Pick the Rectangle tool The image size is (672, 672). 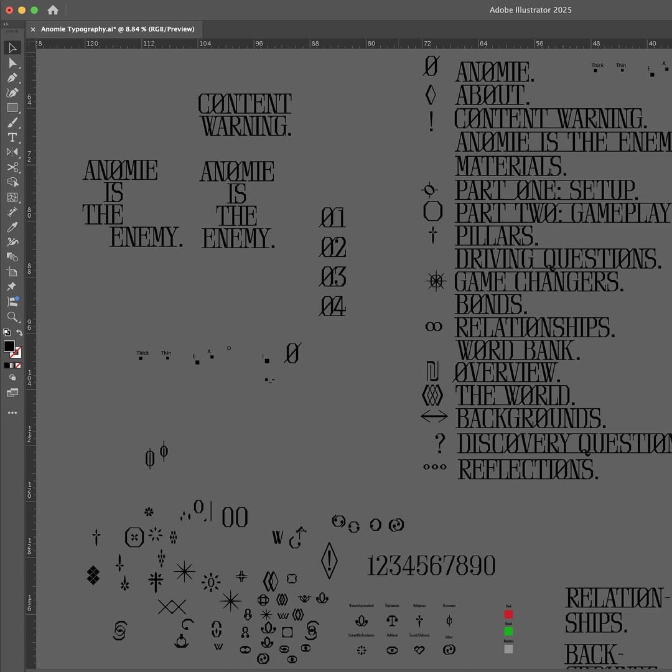pos(12,108)
